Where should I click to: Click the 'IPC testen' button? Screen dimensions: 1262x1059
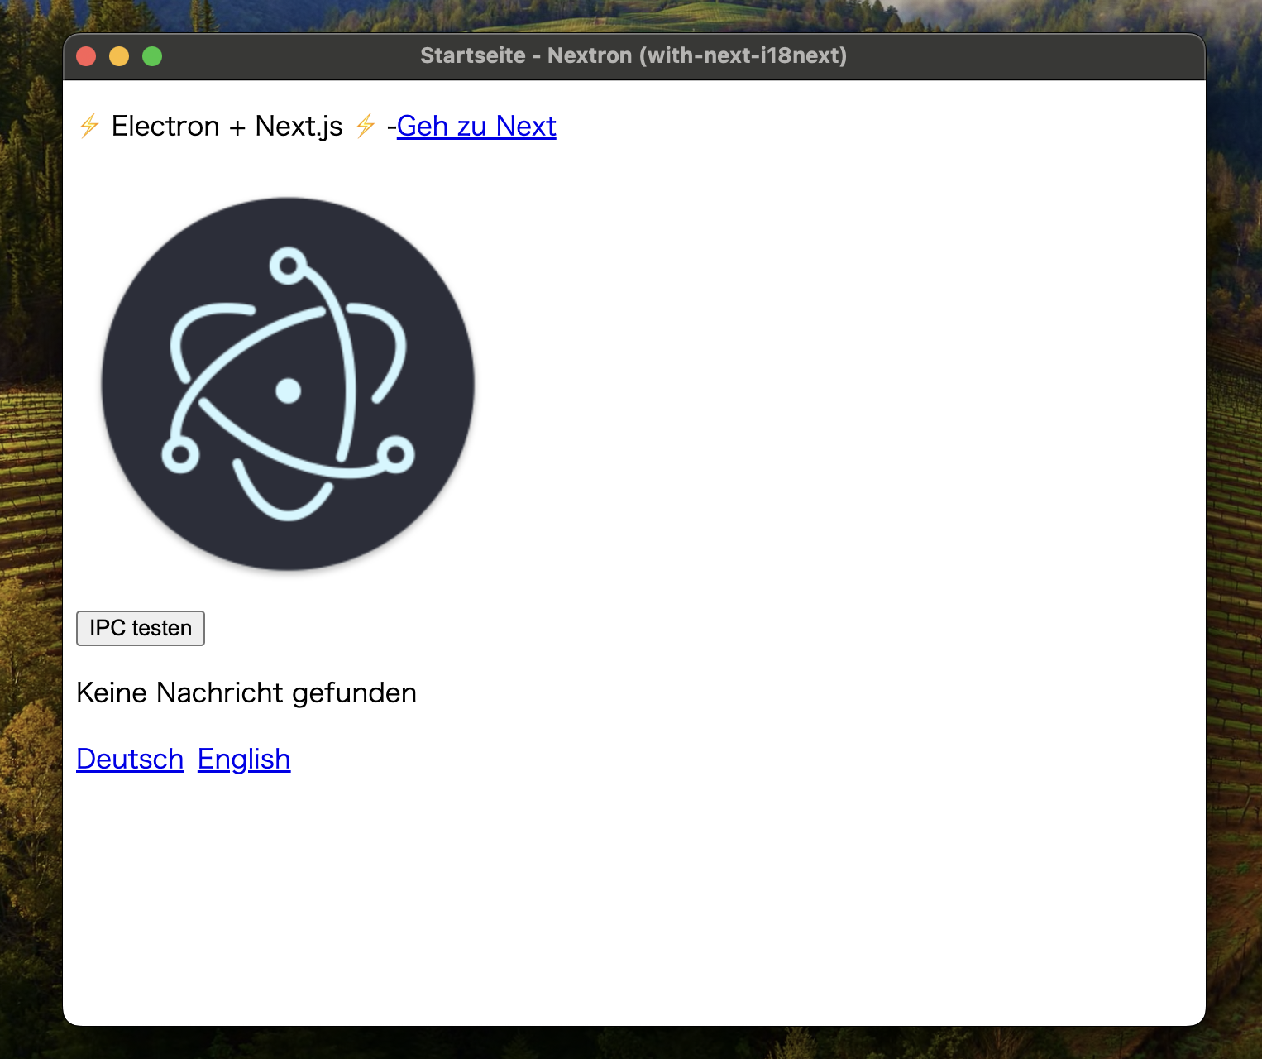click(x=141, y=628)
